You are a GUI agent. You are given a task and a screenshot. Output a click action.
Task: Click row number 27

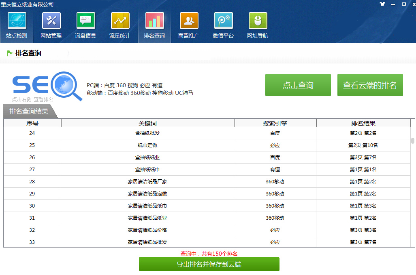click(x=32, y=170)
